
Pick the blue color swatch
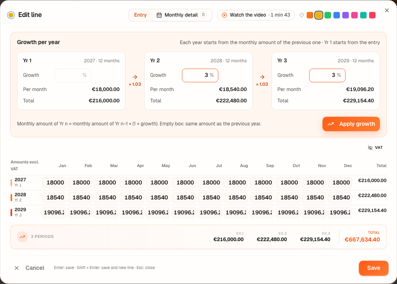point(337,15)
